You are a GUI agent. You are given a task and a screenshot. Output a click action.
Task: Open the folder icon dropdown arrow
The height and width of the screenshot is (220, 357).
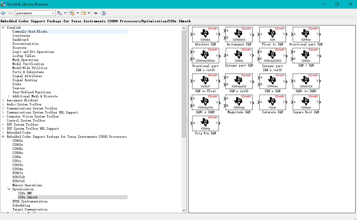coord(89,13)
